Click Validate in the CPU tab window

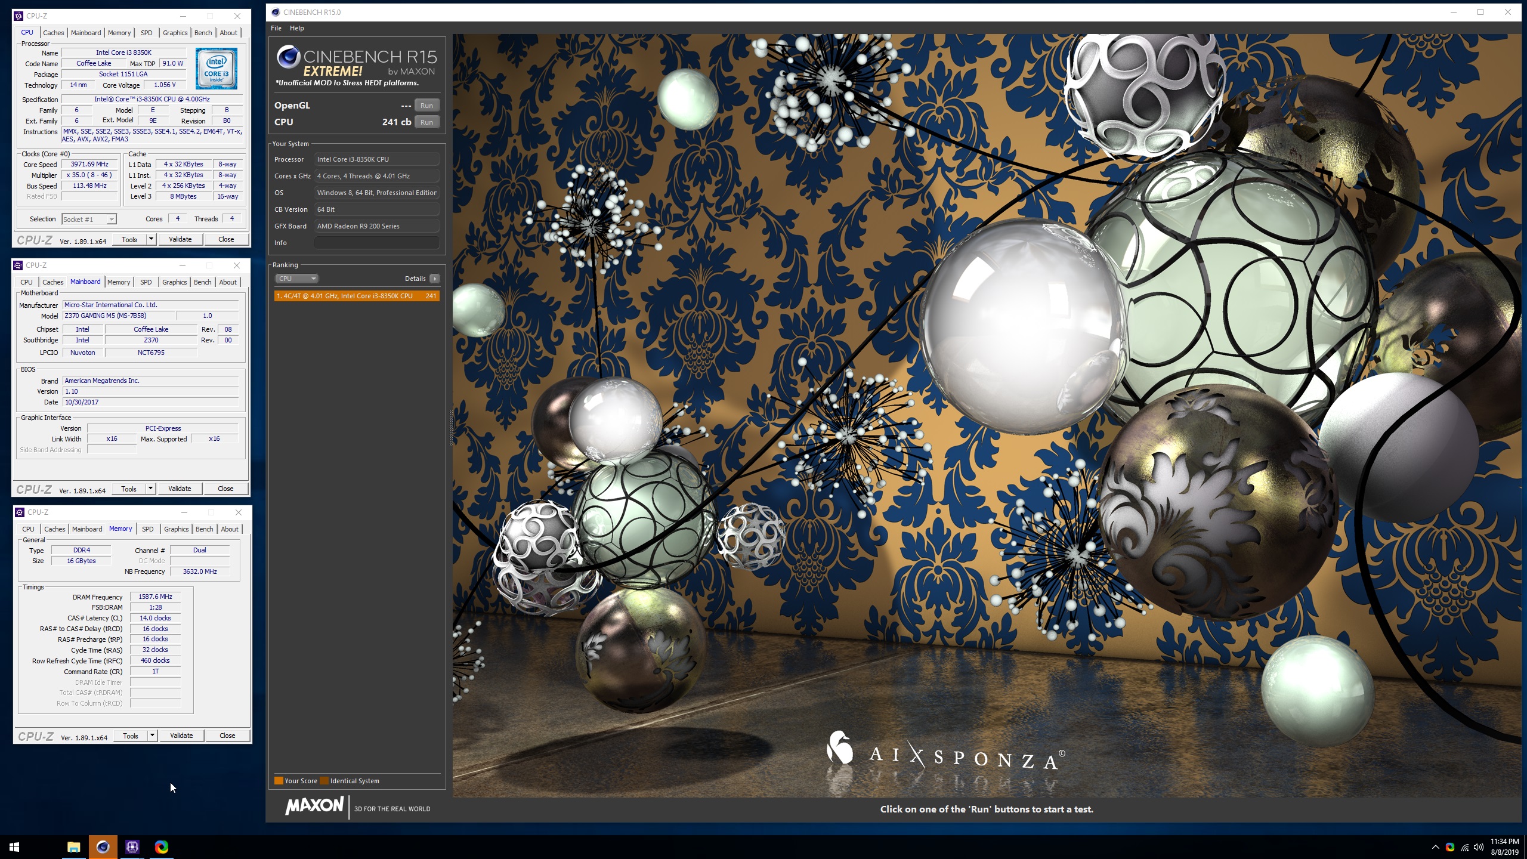coord(180,239)
